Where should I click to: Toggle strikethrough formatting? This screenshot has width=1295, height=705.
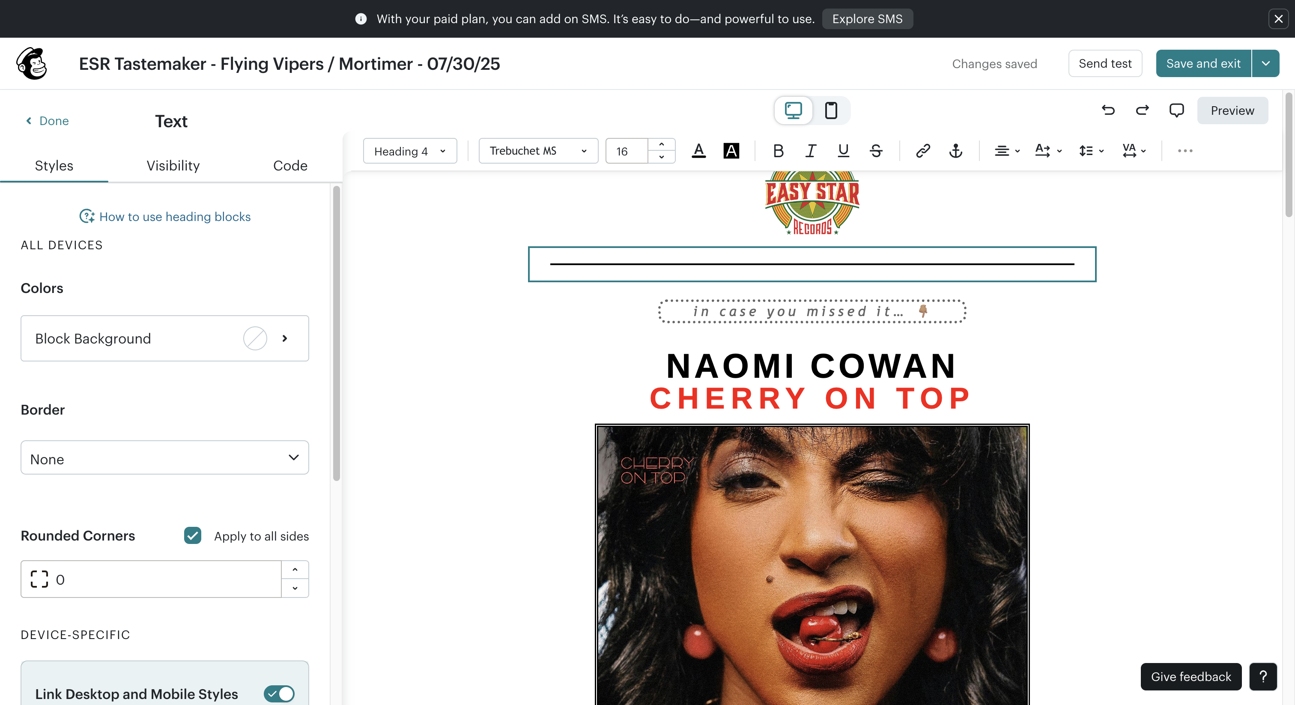tap(876, 151)
